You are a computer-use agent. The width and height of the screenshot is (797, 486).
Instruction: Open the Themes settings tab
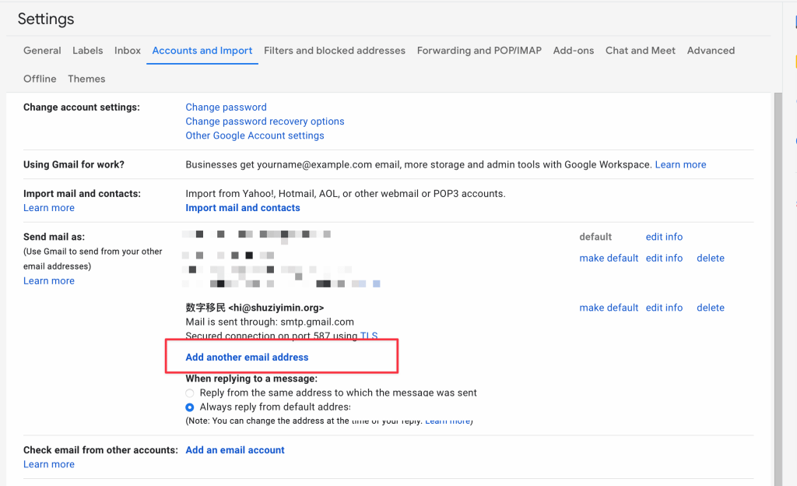(86, 79)
